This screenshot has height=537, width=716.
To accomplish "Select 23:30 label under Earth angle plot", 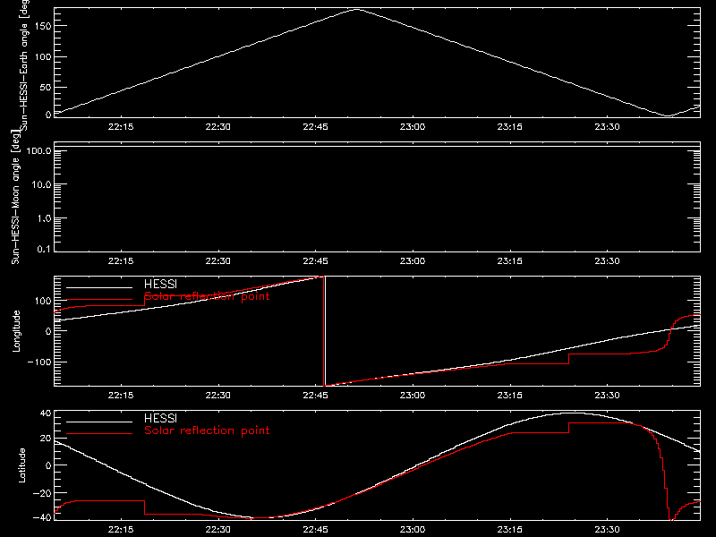I will tap(607, 127).
